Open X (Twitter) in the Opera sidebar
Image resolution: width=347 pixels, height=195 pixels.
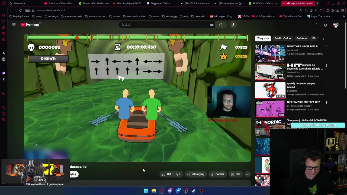[x=4, y=79]
